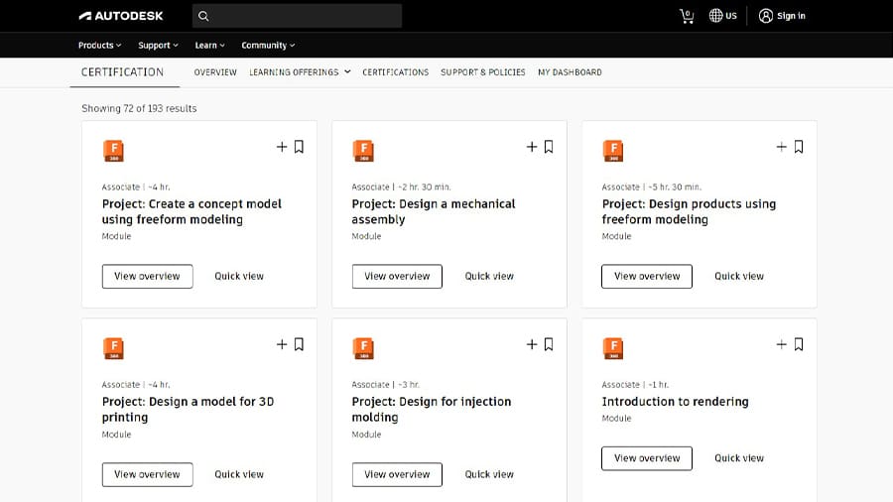The image size is (893, 502).
Task: Expand the Products menu
Action: (99, 45)
